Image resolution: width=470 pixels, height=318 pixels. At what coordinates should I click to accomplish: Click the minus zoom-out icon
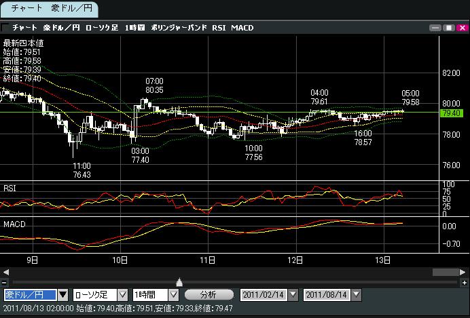[x=5, y=282]
